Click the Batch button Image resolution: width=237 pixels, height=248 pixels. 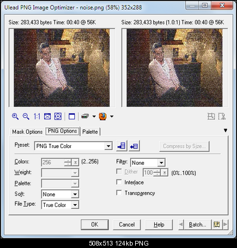(198, 225)
